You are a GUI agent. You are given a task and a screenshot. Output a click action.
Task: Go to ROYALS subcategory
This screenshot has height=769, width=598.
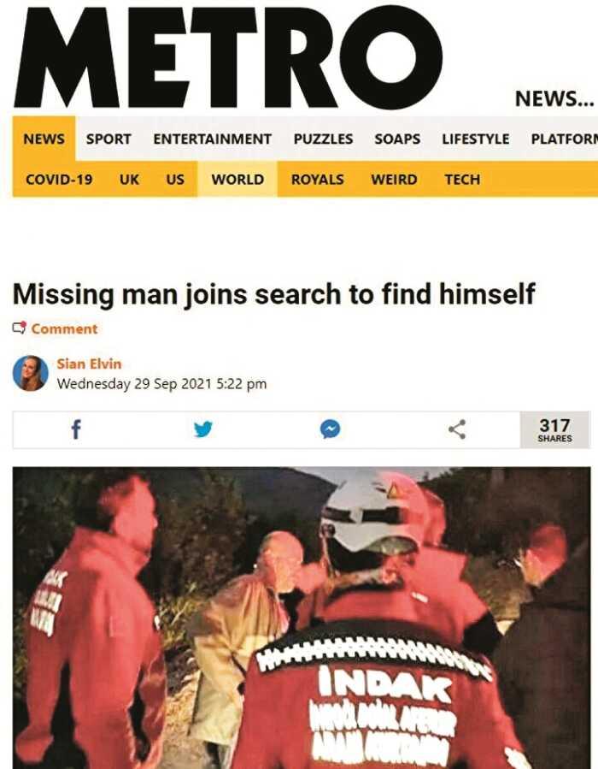pyautogui.click(x=317, y=180)
